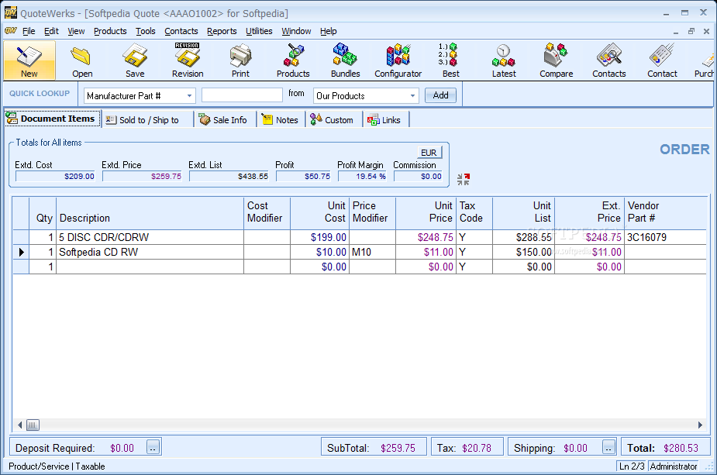Click the New document toolbar icon

click(29, 60)
